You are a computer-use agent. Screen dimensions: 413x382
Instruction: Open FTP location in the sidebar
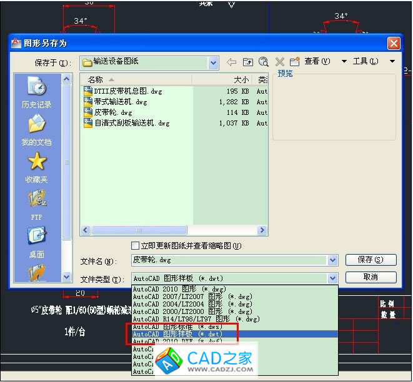(37, 205)
